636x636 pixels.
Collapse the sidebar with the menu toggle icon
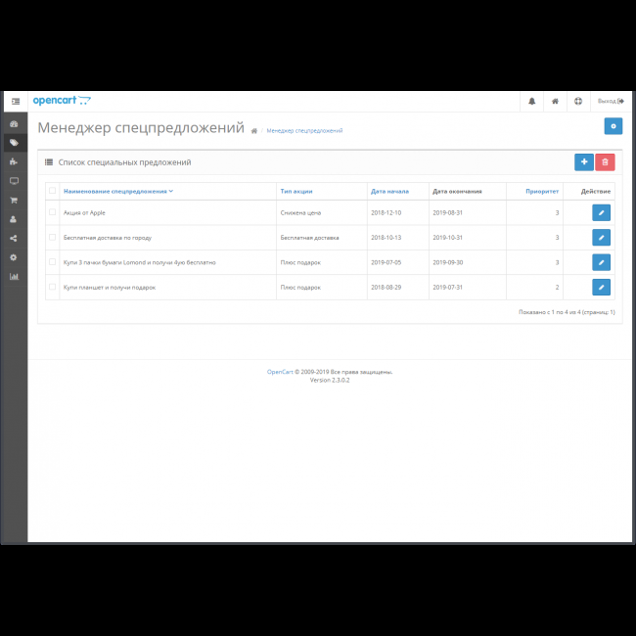(15, 101)
